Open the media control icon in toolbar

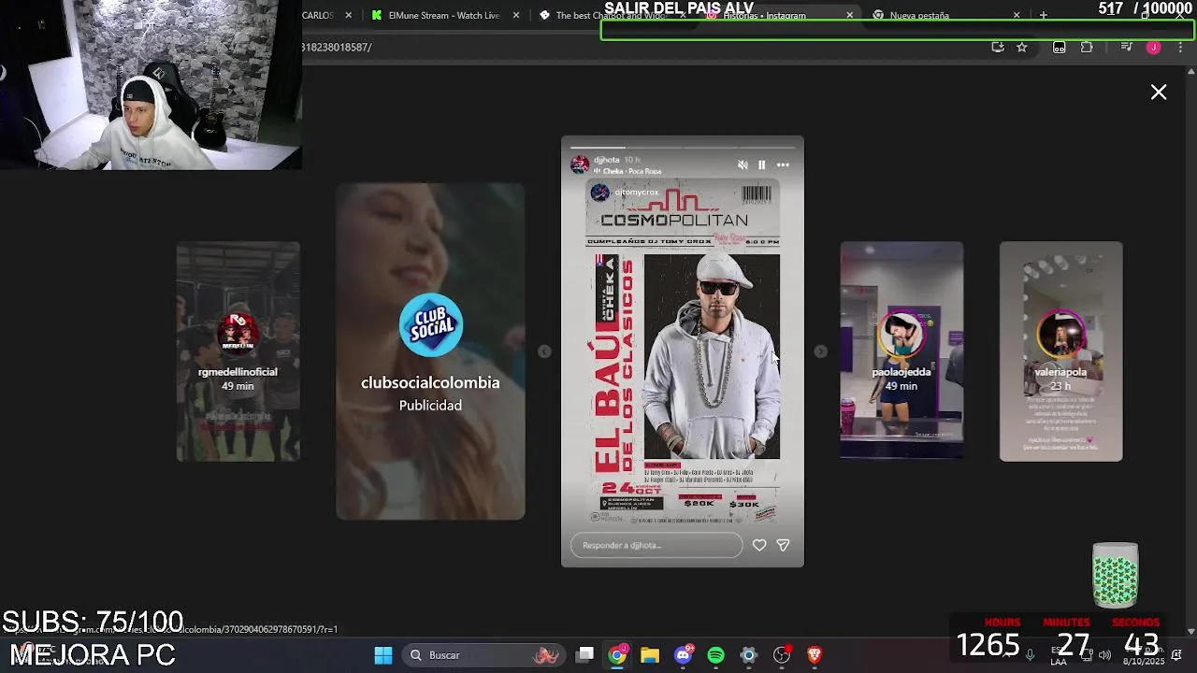[1127, 47]
